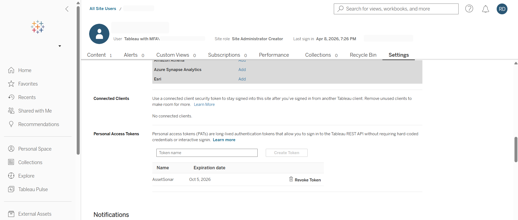Click the Expiration date column header
Viewport: 518px width, 220px height.
[209, 168]
